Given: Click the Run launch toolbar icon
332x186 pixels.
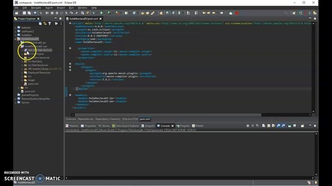Looking at the screenshot, I should pos(101,13).
